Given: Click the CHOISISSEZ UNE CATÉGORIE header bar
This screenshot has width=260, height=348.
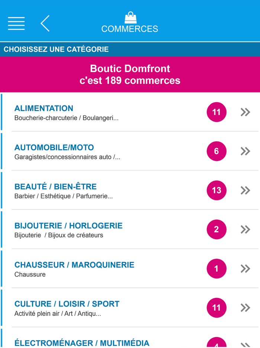Looking at the screenshot, I should pyautogui.click(x=130, y=49).
